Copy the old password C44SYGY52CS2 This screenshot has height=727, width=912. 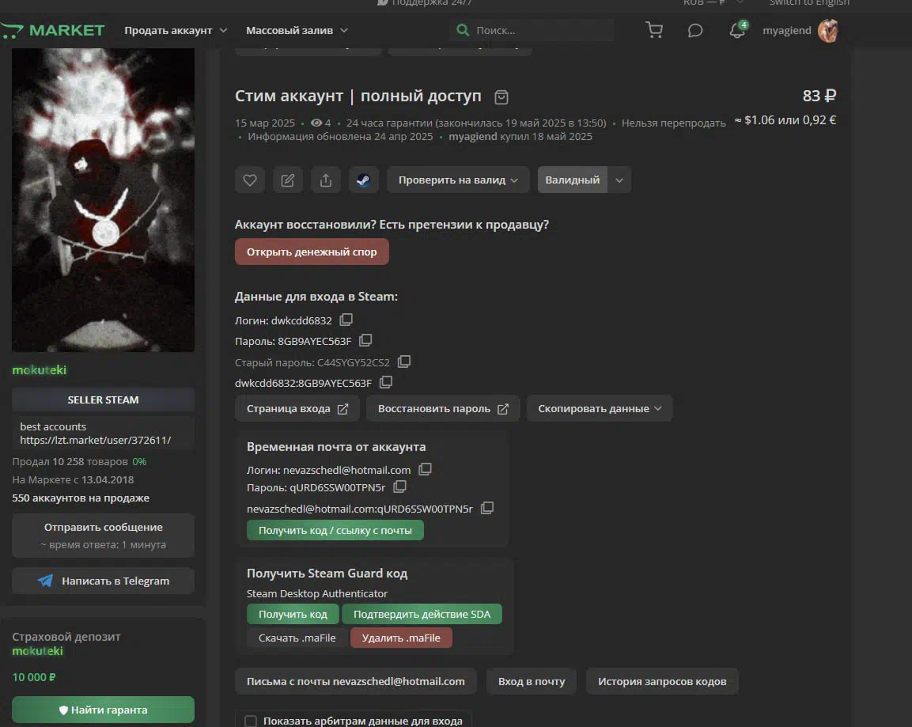403,362
